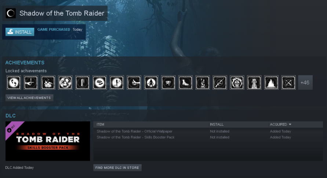
Task: Open the kneeling figure question mark achievement
Action: [x=203, y=82]
